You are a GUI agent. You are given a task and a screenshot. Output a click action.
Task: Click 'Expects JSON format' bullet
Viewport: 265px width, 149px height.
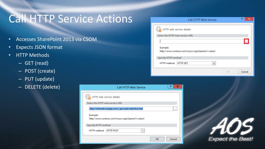click(x=39, y=47)
